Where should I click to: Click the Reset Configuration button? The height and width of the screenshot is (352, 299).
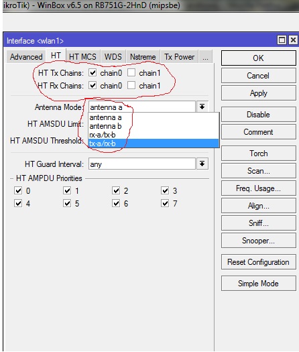(259, 262)
